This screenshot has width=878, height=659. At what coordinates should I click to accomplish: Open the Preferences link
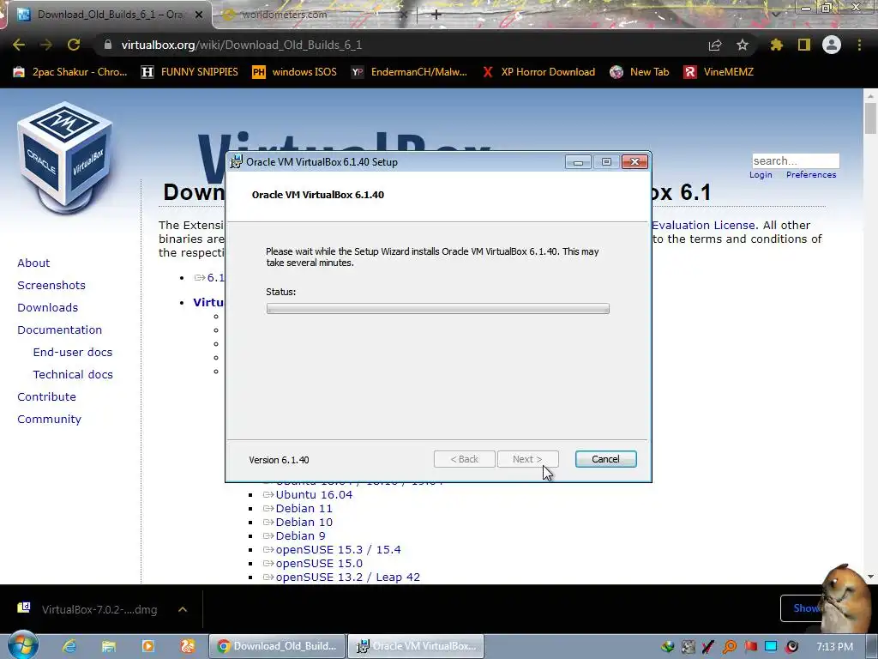pos(811,175)
